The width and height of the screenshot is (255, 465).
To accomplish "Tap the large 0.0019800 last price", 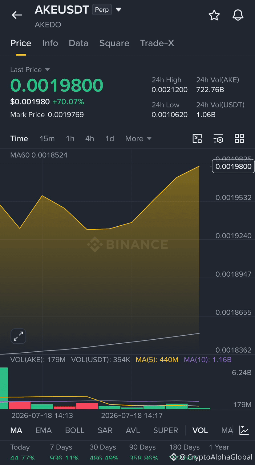I will [57, 86].
